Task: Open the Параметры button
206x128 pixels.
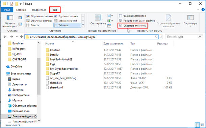Action: [x=190, y=21]
